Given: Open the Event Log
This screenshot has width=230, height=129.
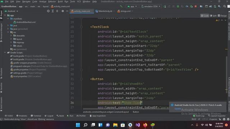Looking at the screenshot, I should point(198,116).
